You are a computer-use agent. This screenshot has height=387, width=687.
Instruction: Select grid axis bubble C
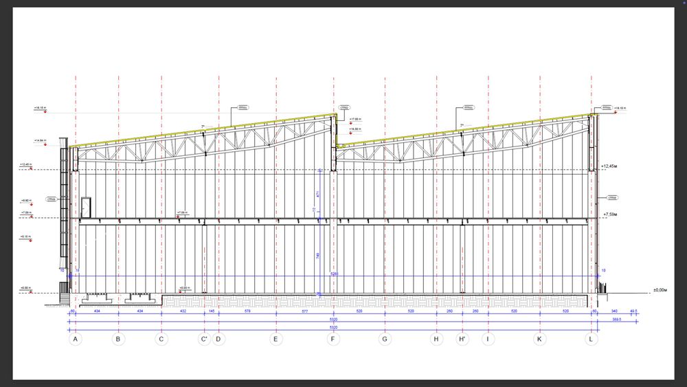tap(161, 339)
